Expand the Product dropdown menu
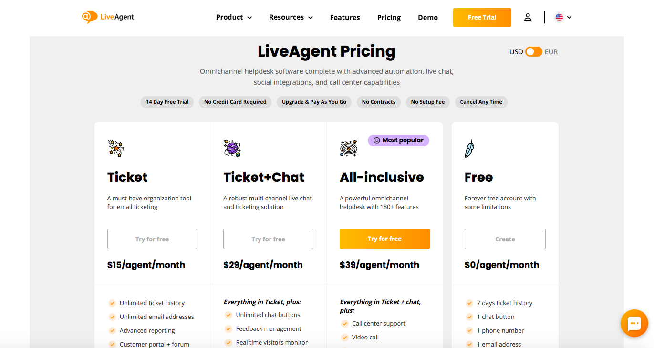 234,17
